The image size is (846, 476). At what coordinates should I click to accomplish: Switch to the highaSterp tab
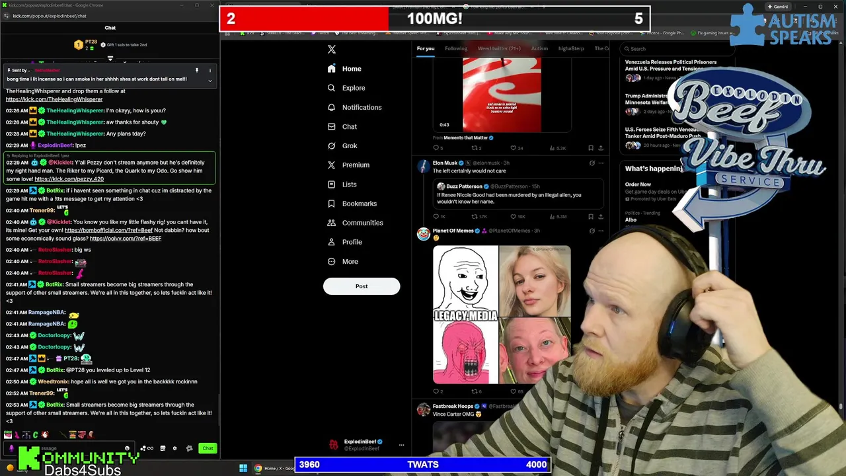click(x=571, y=48)
